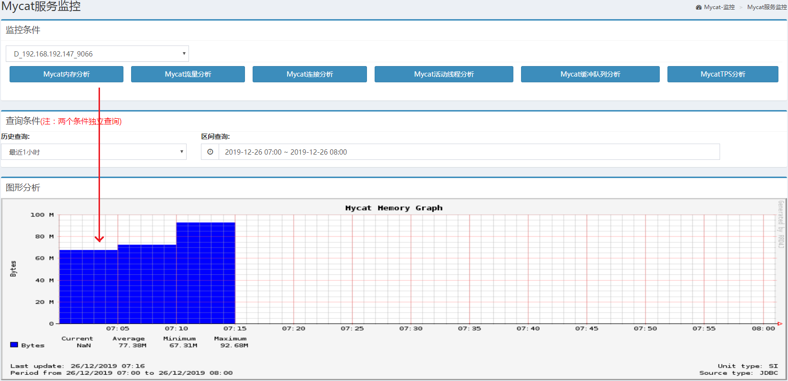The width and height of the screenshot is (788, 381).
Task: Show Mycat缓冲队列分析 chart
Action: click(590, 74)
